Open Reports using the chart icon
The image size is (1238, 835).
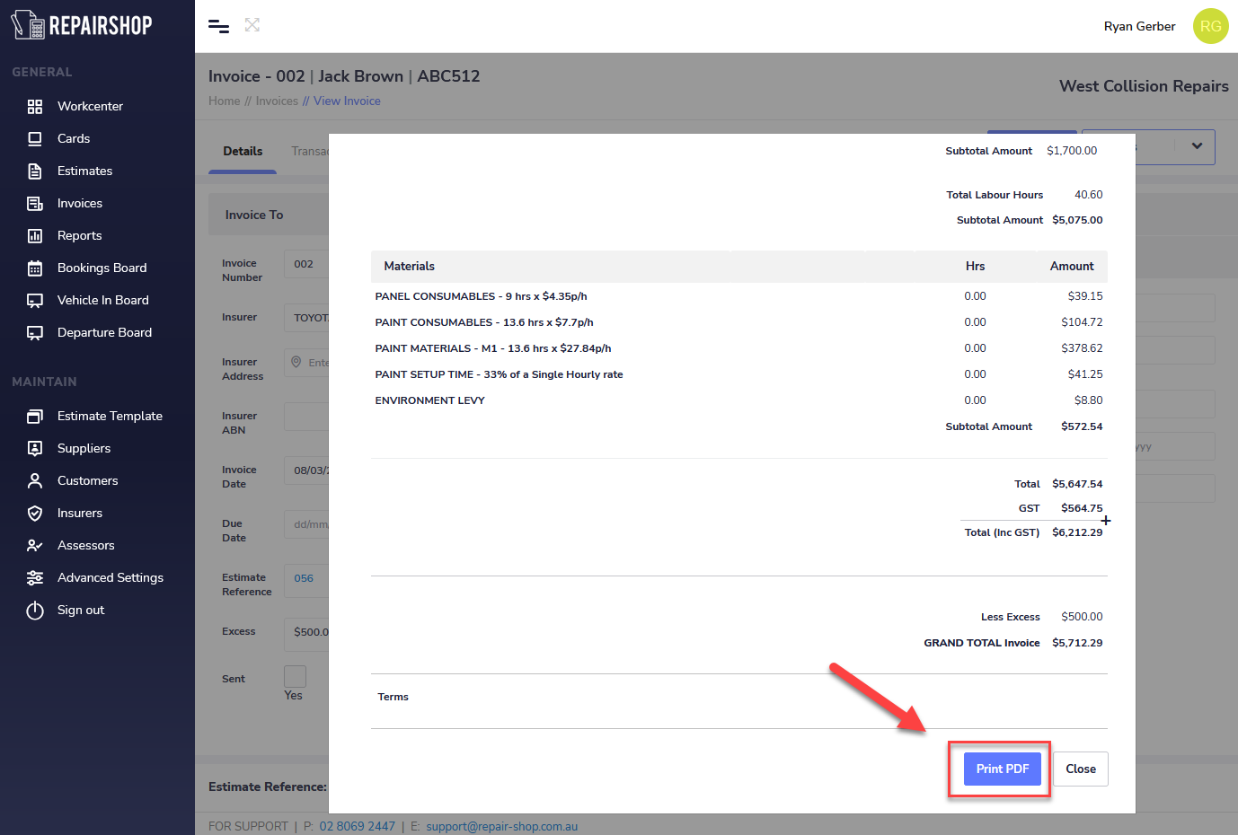pos(35,236)
